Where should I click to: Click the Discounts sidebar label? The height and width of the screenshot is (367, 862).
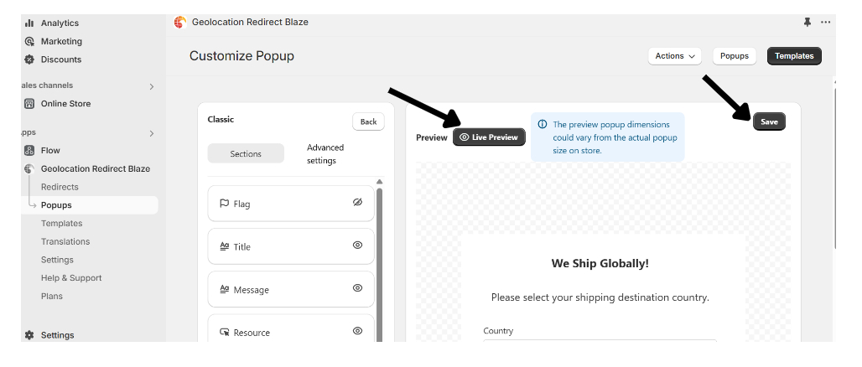tap(61, 59)
